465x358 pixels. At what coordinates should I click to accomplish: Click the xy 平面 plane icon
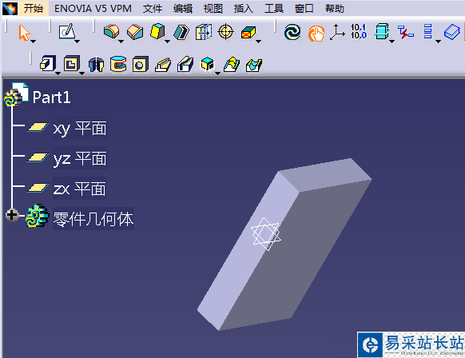(x=38, y=127)
